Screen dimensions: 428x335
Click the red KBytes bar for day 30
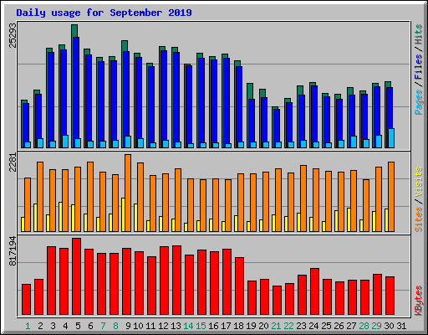(390, 296)
